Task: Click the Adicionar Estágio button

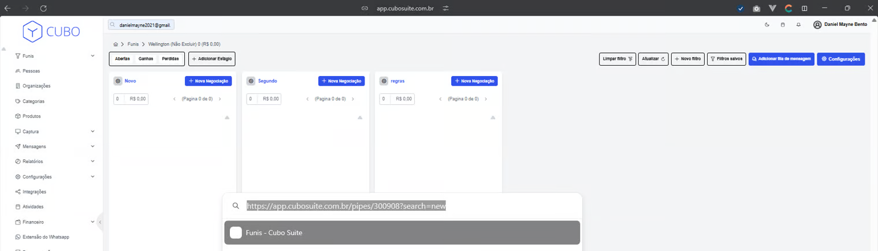Action: click(211, 59)
